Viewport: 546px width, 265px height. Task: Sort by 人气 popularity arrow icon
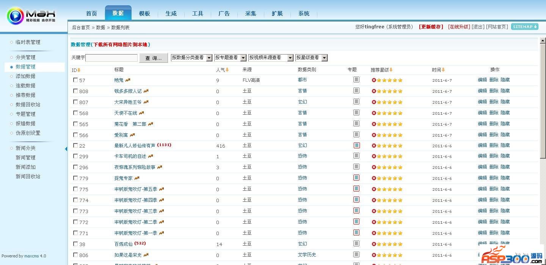point(227,70)
